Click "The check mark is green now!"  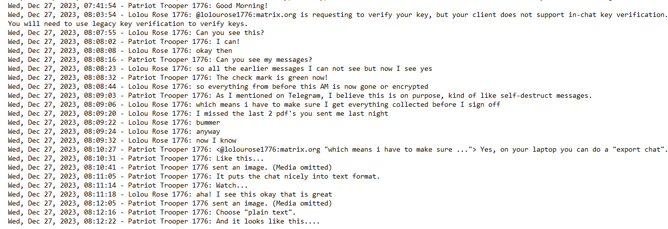[x=272, y=78]
